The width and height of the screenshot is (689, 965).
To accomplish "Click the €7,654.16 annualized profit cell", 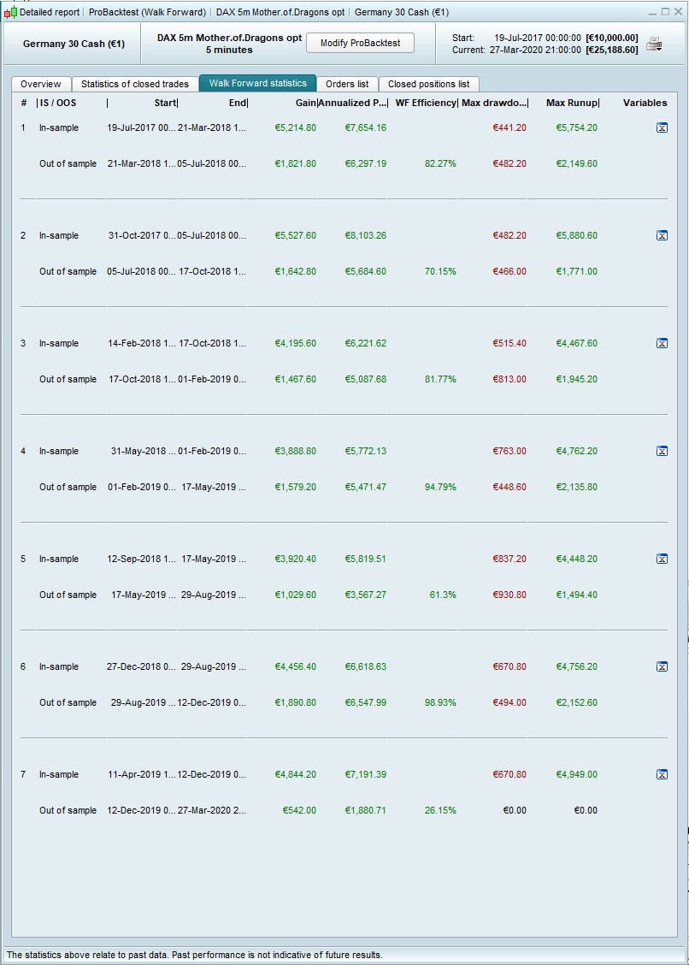I will (x=365, y=128).
